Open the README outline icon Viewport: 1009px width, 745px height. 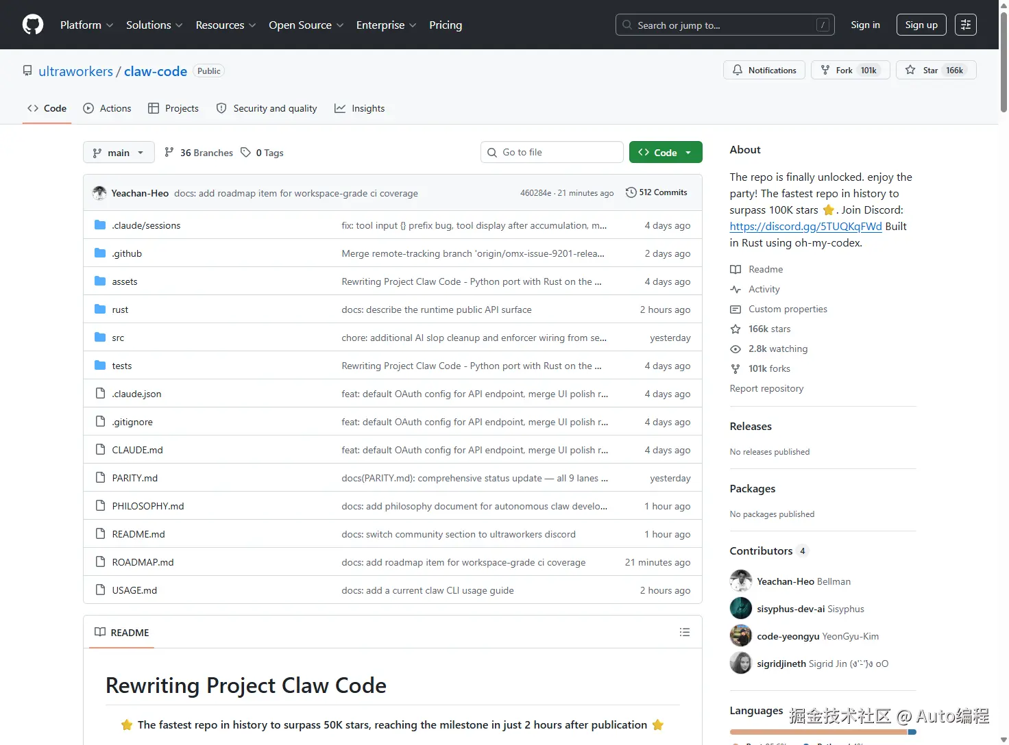coord(684,632)
